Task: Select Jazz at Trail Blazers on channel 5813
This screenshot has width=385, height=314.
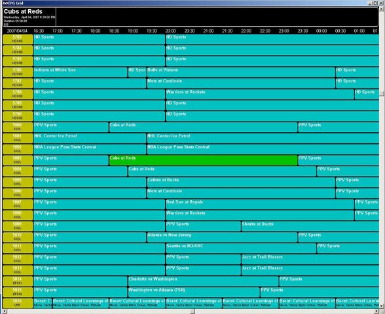Action: (x=310, y=270)
